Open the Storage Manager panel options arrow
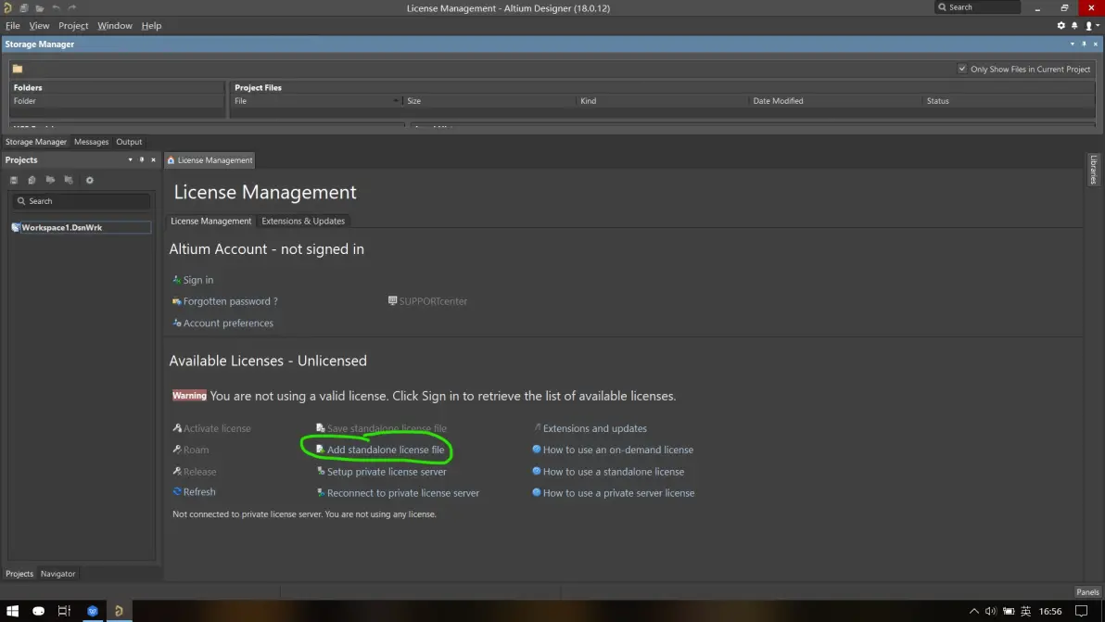Image resolution: width=1105 pixels, height=622 pixels. [1073, 44]
